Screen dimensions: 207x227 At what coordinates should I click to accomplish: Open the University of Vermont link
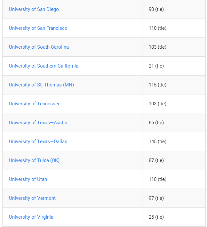tap(32, 198)
